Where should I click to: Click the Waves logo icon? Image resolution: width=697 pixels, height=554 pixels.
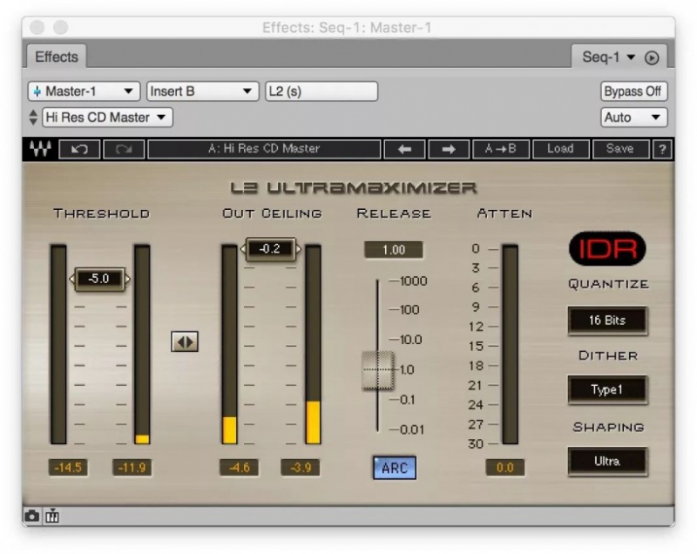click(x=40, y=149)
